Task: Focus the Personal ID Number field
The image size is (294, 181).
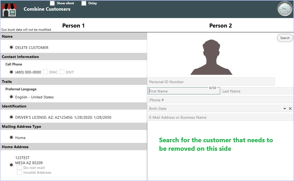Action: 211,82
